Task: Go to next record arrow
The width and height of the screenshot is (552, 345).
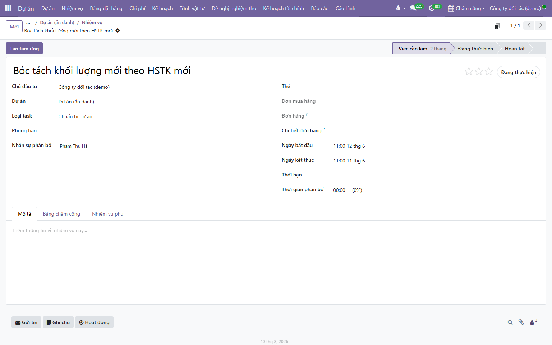Action: point(540,26)
